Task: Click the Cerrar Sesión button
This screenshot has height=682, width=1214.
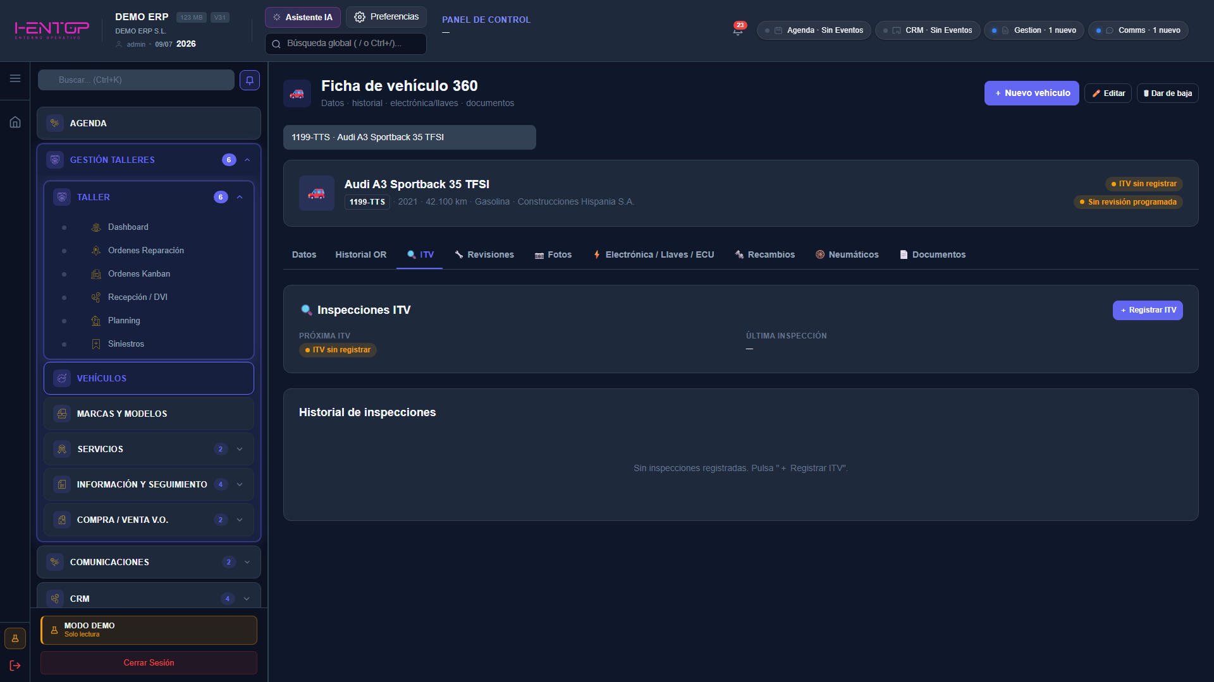Action: (x=149, y=662)
